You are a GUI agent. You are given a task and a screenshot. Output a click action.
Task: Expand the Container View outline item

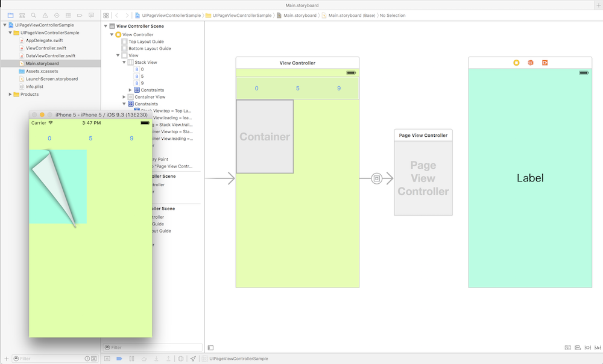[x=124, y=97]
